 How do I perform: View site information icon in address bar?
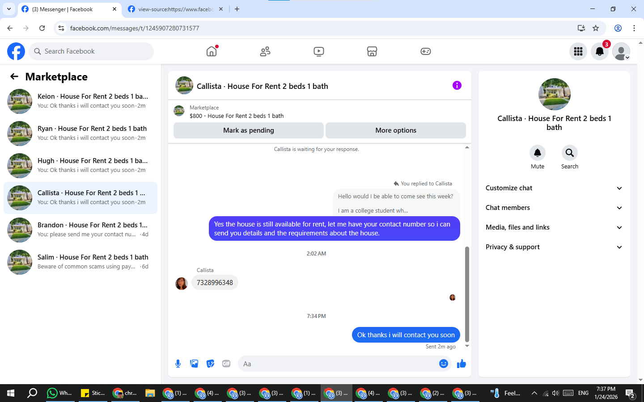61,28
